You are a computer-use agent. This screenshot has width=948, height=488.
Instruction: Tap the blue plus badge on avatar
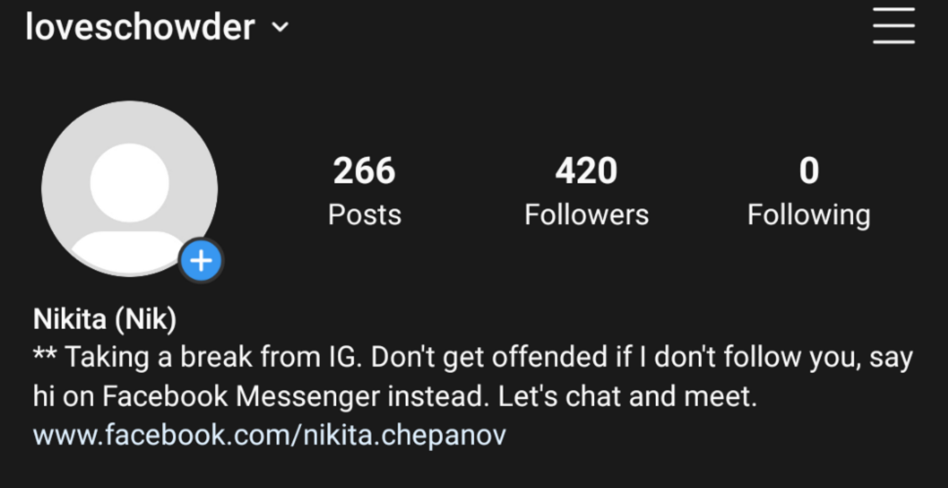[201, 261]
